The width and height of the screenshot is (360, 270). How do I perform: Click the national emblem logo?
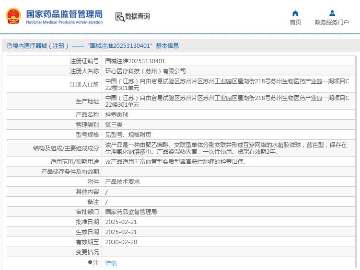pyautogui.click(x=13, y=16)
